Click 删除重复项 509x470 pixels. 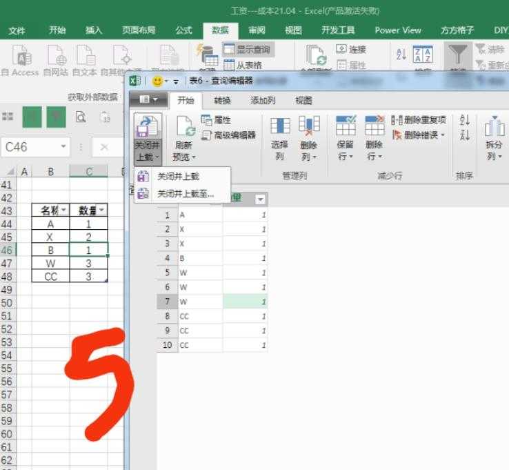(x=419, y=119)
